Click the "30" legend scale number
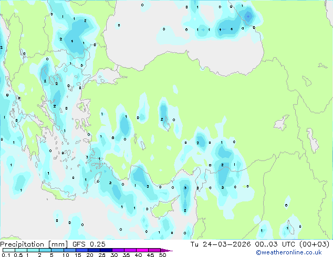This screenshot has width=333, height=257. tap(114, 255)
